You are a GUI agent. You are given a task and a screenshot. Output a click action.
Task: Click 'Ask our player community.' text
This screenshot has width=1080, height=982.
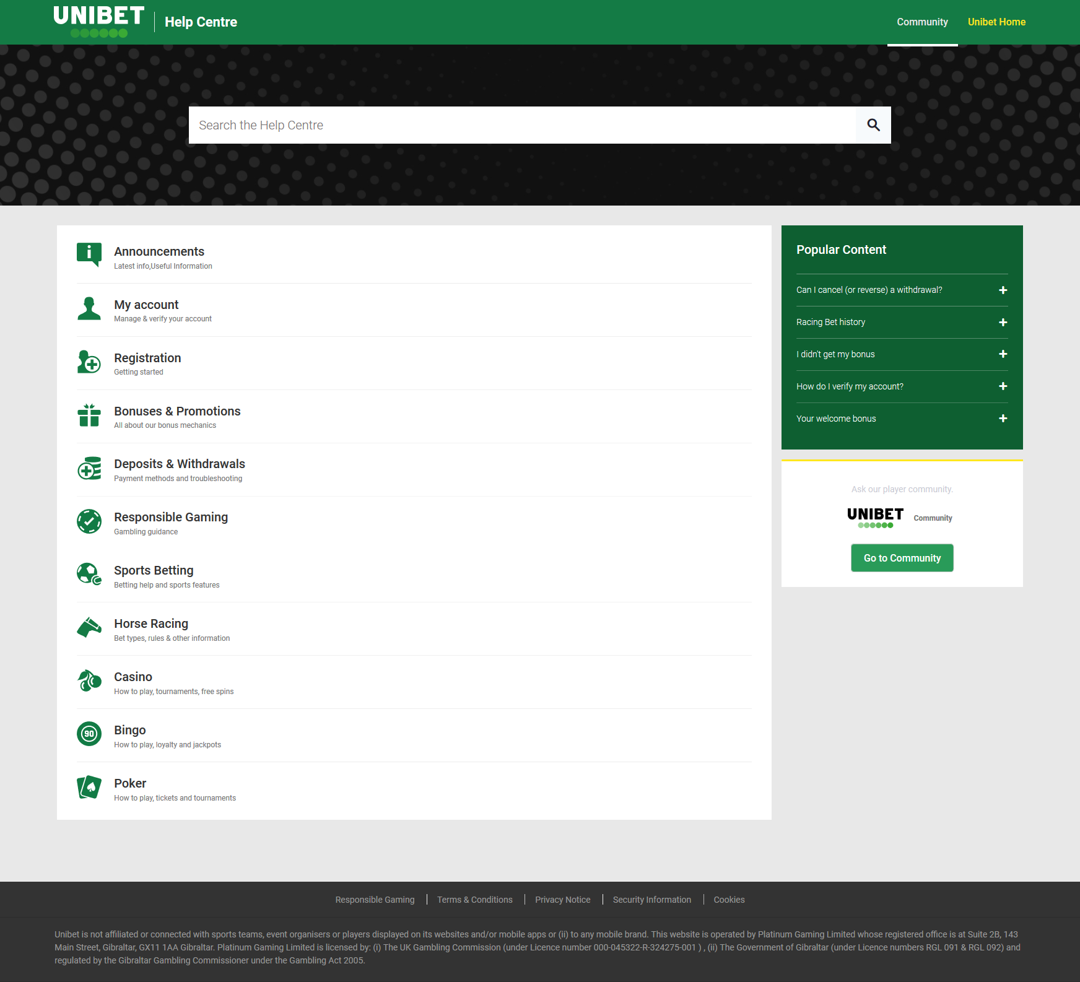coord(902,489)
